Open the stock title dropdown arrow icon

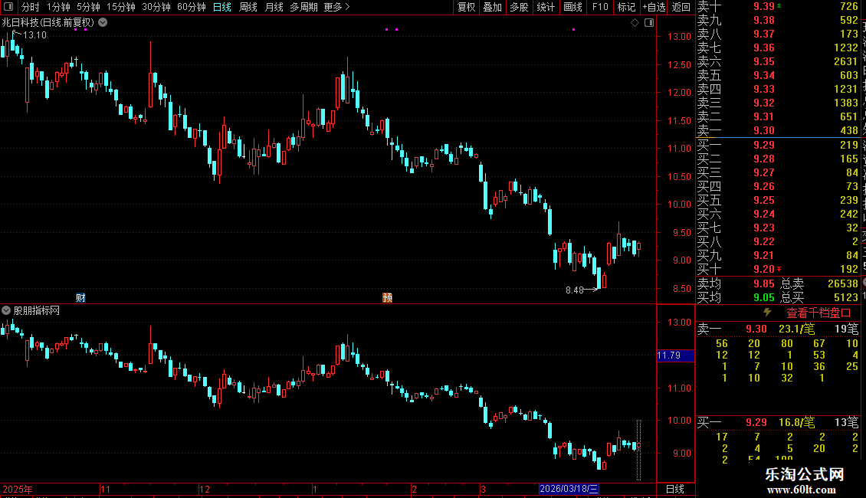click(103, 22)
